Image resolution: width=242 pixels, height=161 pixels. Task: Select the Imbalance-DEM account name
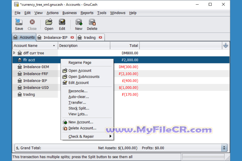tap(36, 67)
